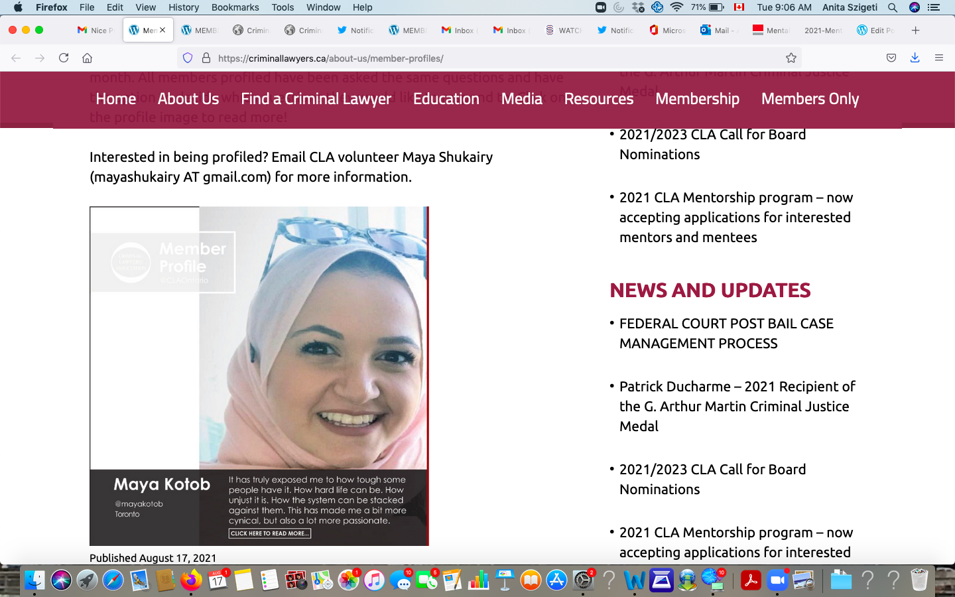Open the Find a Criminal Lawyer nav item
This screenshot has height=597, width=955.
tap(316, 99)
